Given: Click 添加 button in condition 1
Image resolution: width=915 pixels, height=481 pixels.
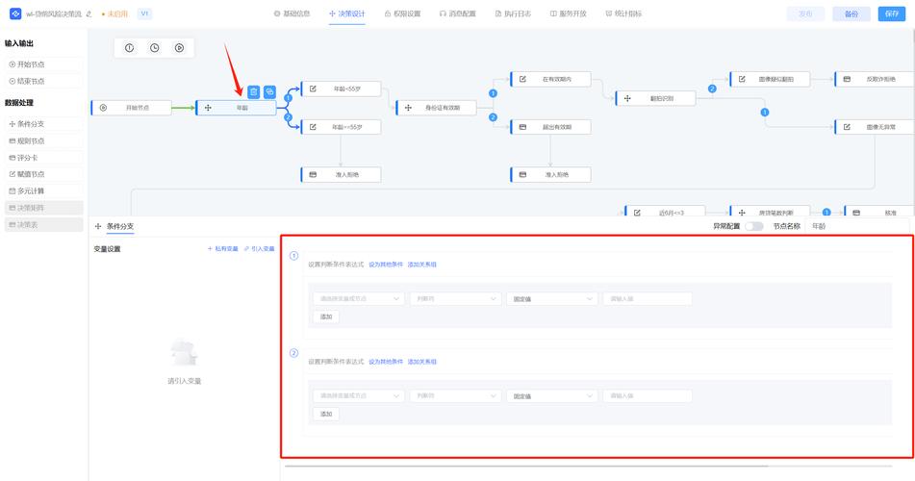Looking at the screenshot, I should [x=326, y=316].
